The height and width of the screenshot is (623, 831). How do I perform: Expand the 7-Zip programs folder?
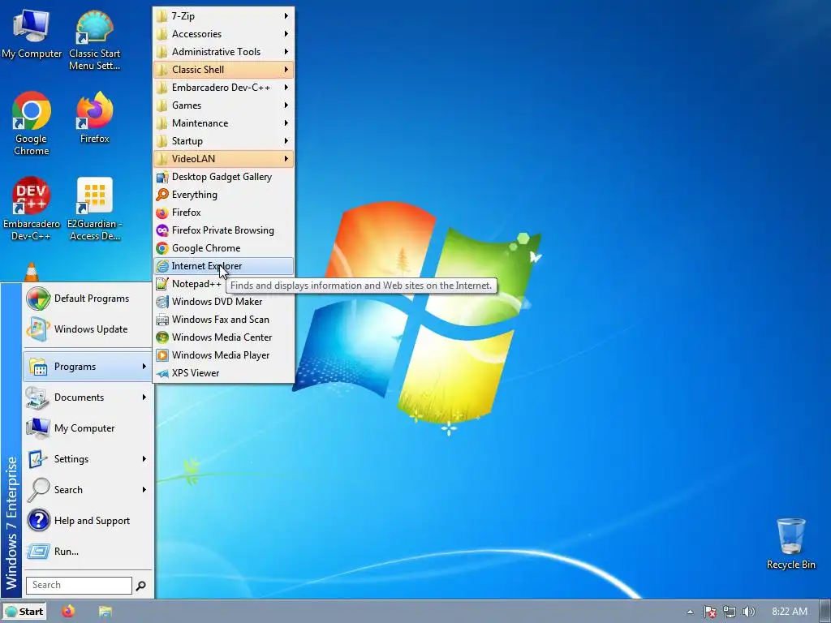[223, 16]
